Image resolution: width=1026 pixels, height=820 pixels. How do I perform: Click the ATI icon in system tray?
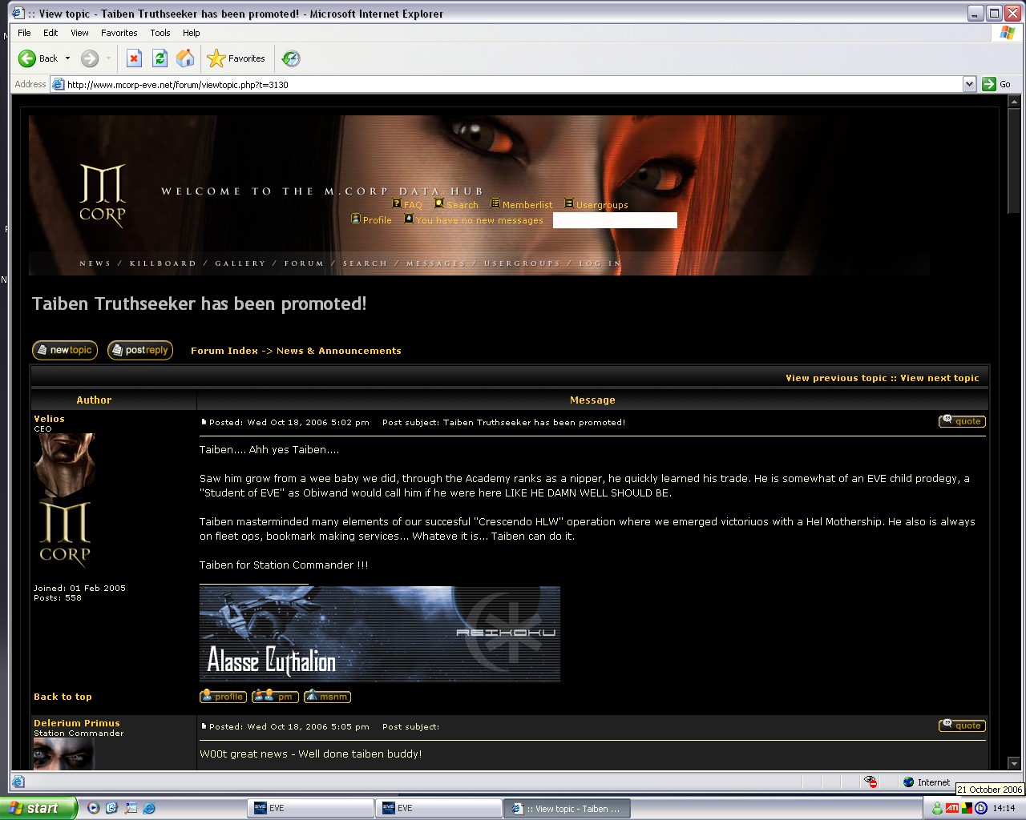952,809
